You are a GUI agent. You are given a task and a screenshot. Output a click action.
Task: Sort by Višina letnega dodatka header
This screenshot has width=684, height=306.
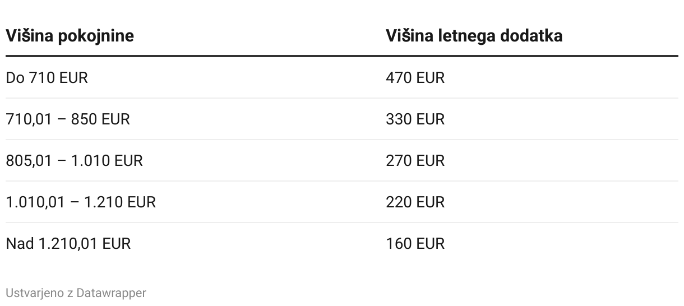474,36
